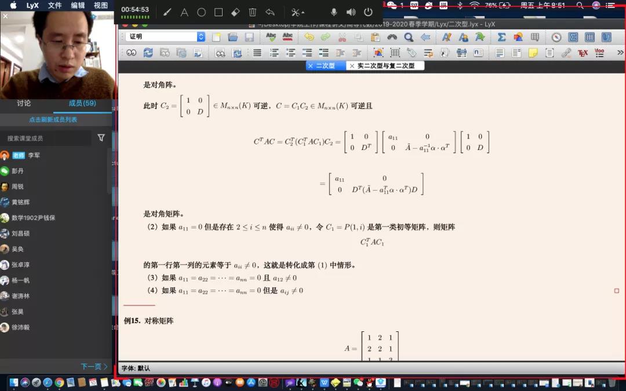The width and height of the screenshot is (626, 391).
Task: Toggle the outline compass icon
Action: (x=556, y=37)
